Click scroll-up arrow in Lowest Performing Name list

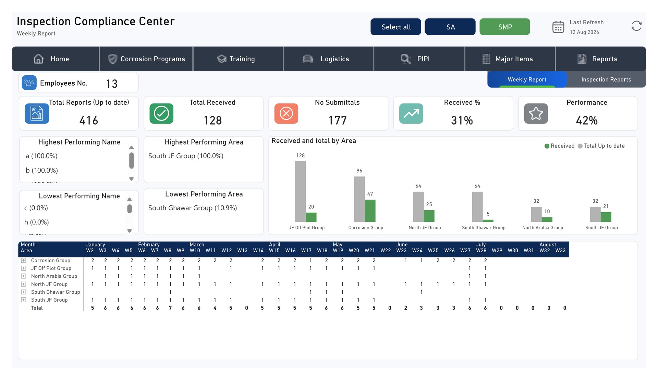130,199
